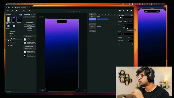174x98 pixels.
Task: Click the Size width input field
Action: [125, 27]
